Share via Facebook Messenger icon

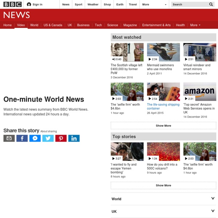(35, 138)
